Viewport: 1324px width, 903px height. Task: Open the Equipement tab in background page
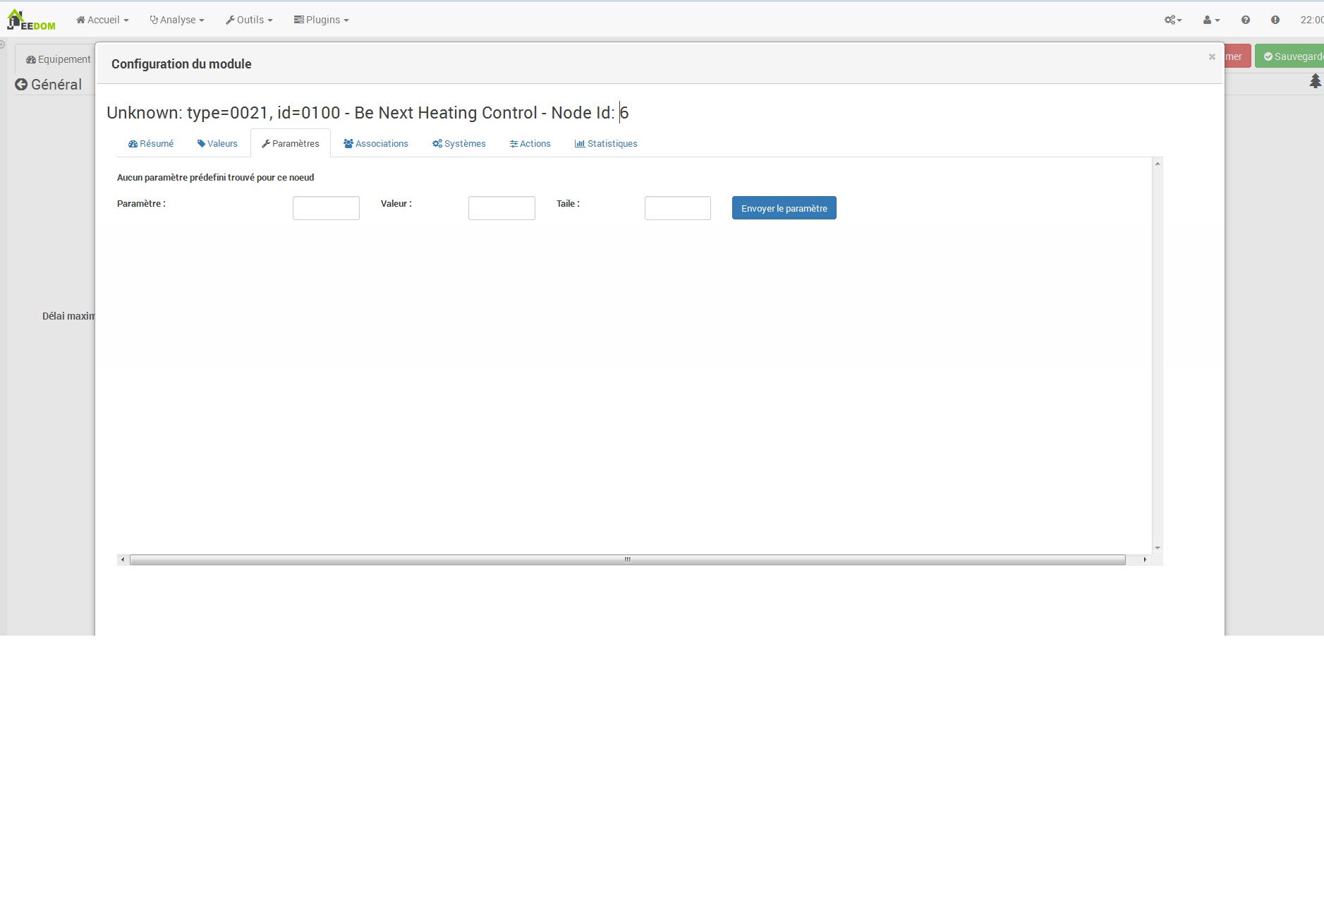(x=59, y=59)
